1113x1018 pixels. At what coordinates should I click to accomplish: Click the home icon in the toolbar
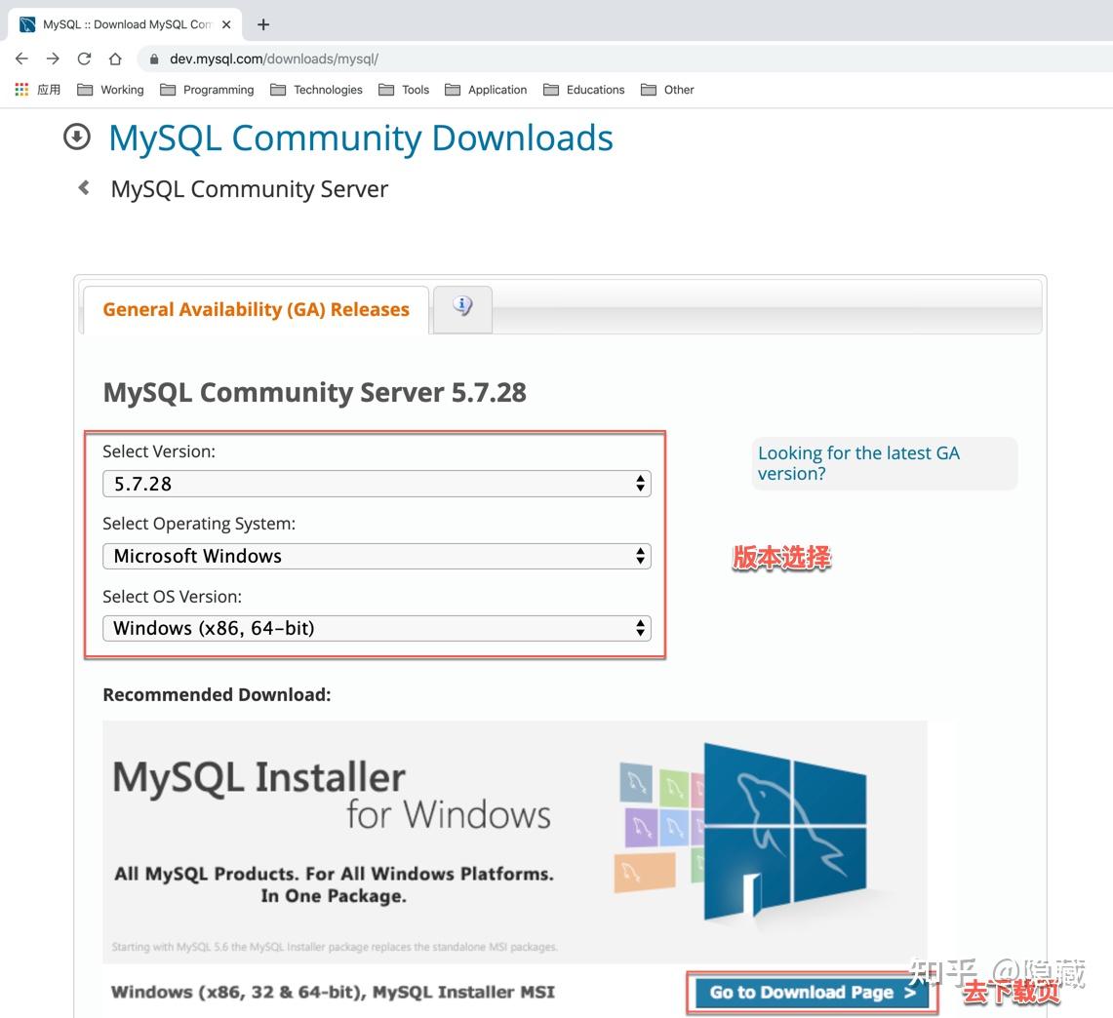click(115, 59)
